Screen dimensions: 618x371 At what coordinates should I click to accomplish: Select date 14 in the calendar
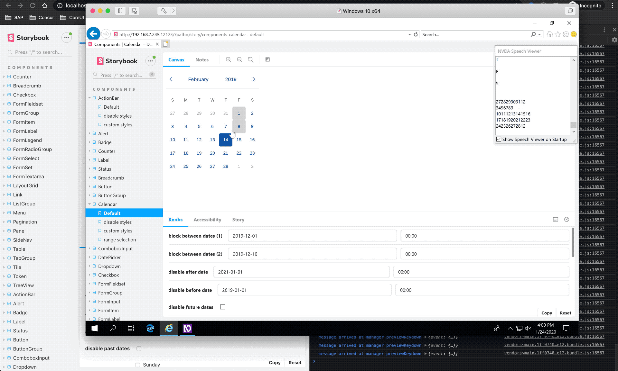(226, 140)
